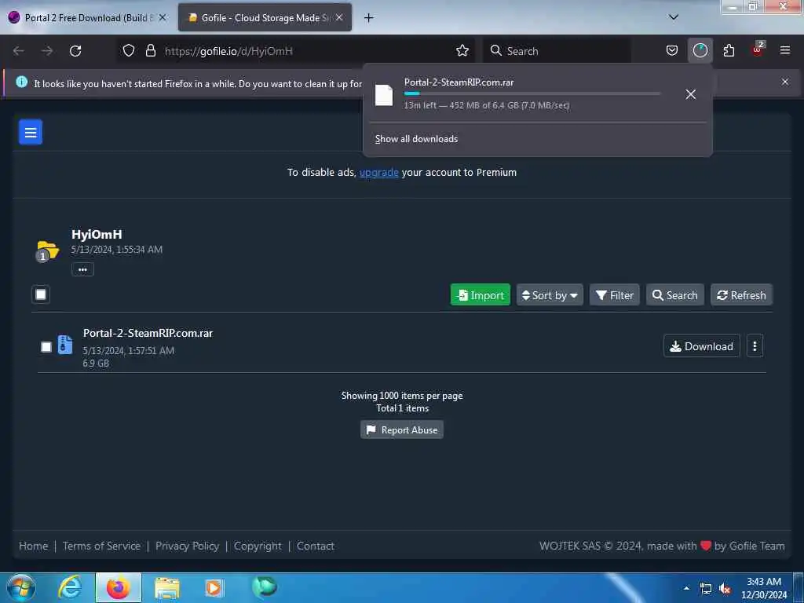The image size is (804, 603).
Task: Click the Firefox Search input field
Action: click(x=557, y=51)
